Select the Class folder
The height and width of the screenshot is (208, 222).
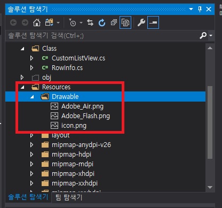(x=49, y=49)
